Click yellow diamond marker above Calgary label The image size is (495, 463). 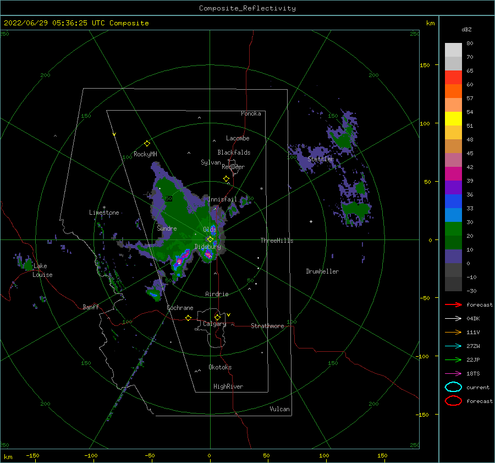(x=217, y=317)
